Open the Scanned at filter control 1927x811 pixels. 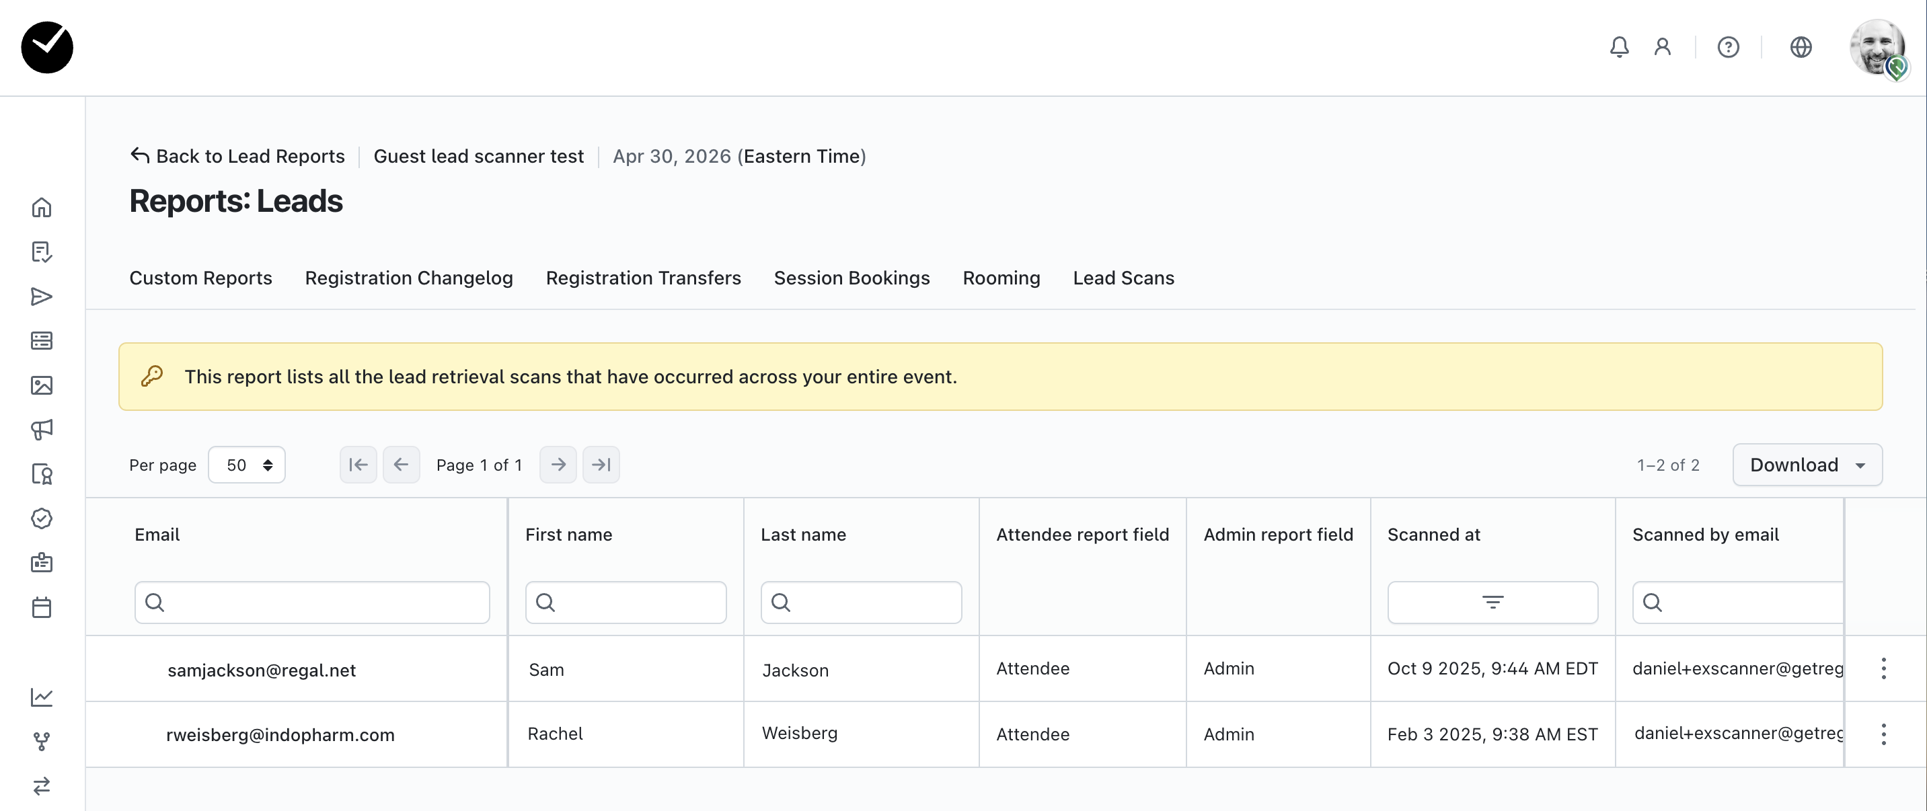click(x=1492, y=603)
